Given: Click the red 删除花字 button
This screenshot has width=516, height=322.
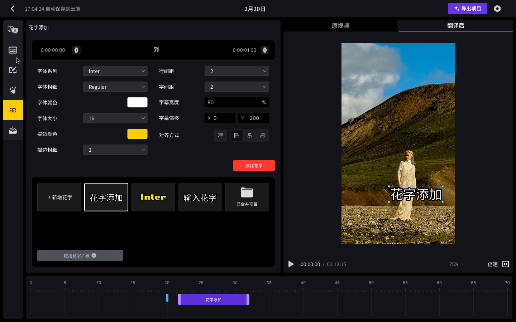Looking at the screenshot, I should (x=254, y=166).
